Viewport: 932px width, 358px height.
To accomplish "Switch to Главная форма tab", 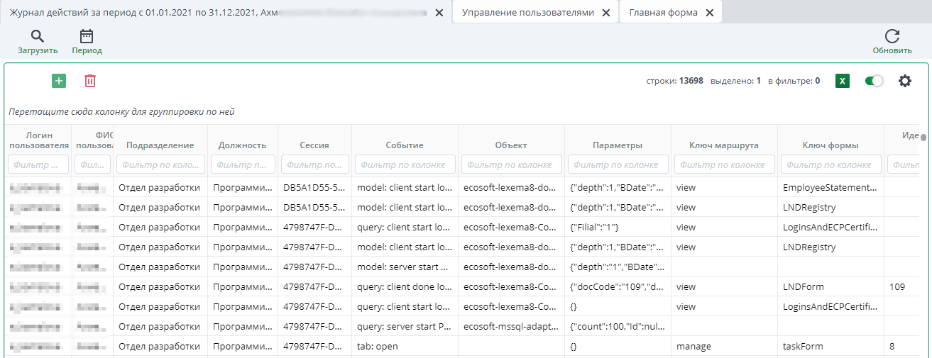I will pos(663,13).
